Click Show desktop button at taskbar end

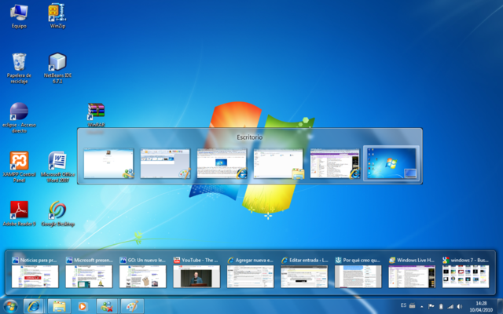500,306
